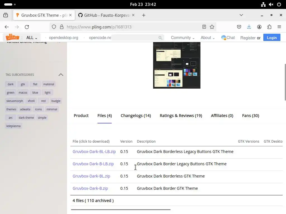Click the site security padlock icon

62,27
